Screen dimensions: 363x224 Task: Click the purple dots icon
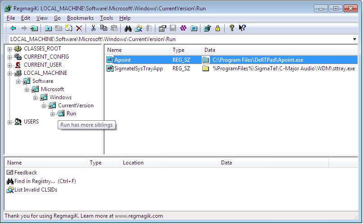[x=183, y=28]
